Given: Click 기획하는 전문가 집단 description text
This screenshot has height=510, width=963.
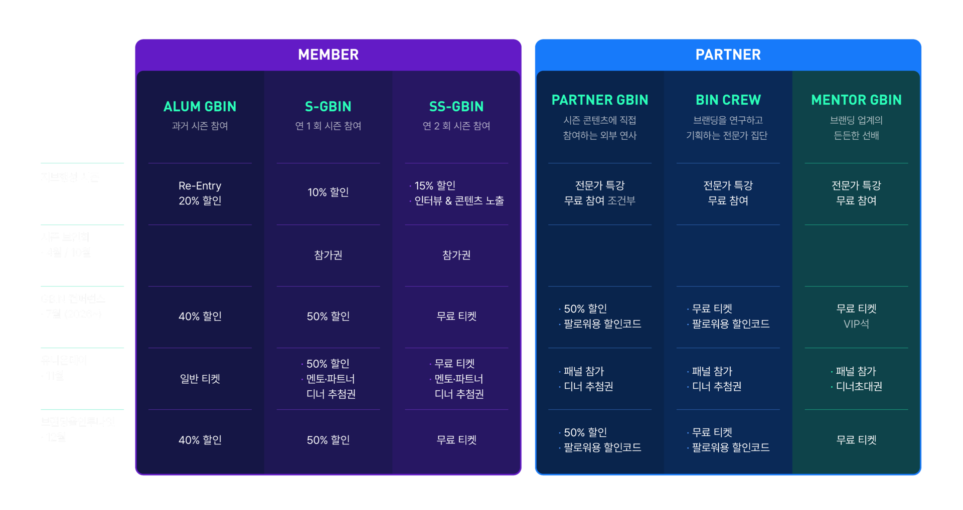Looking at the screenshot, I should (x=727, y=135).
